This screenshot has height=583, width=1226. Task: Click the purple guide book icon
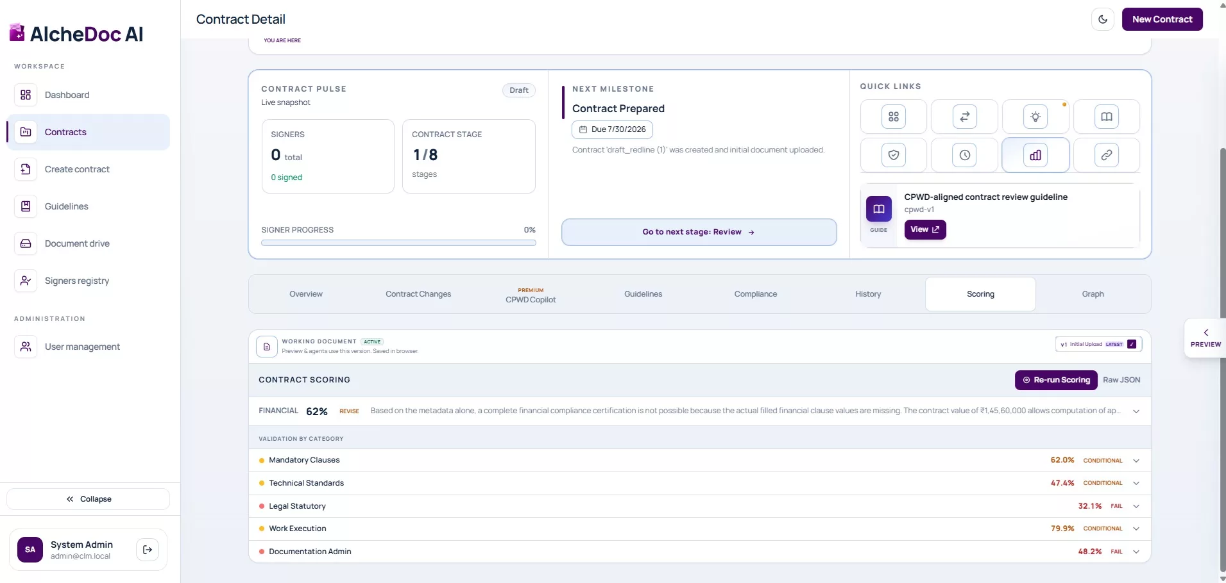[879, 209]
